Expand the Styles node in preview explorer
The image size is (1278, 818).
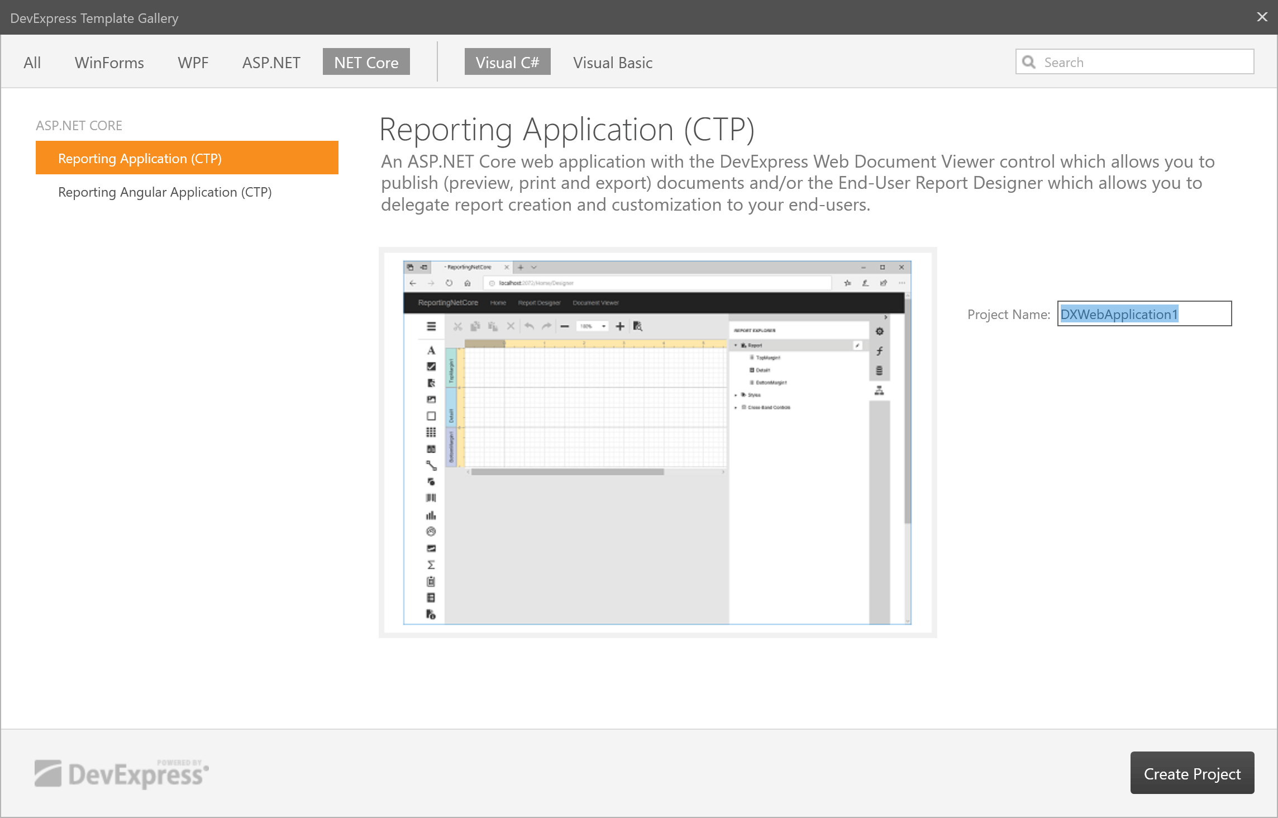pyautogui.click(x=736, y=395)
